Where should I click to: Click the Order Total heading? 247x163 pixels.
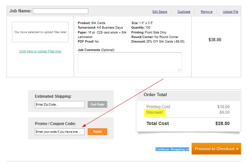(x=155, y=94)
